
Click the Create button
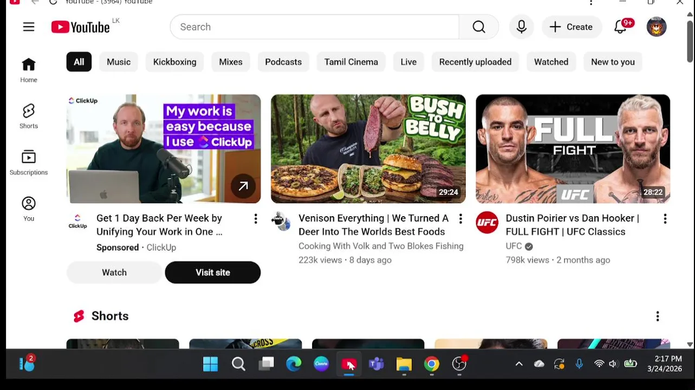pyautogui.click(x=571, y=27)
